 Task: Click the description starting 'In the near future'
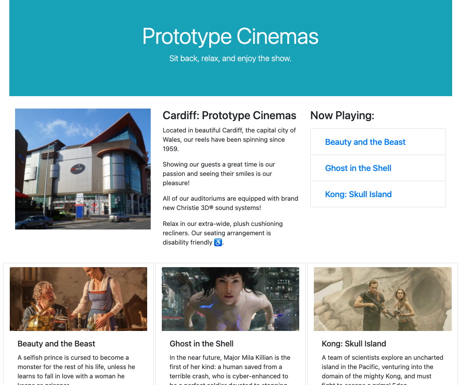point(230,369)
